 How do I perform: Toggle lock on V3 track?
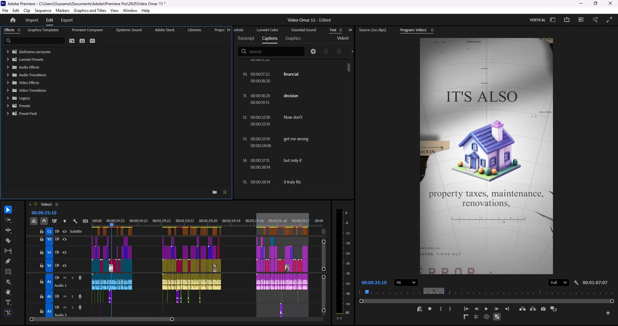point(41,239)
